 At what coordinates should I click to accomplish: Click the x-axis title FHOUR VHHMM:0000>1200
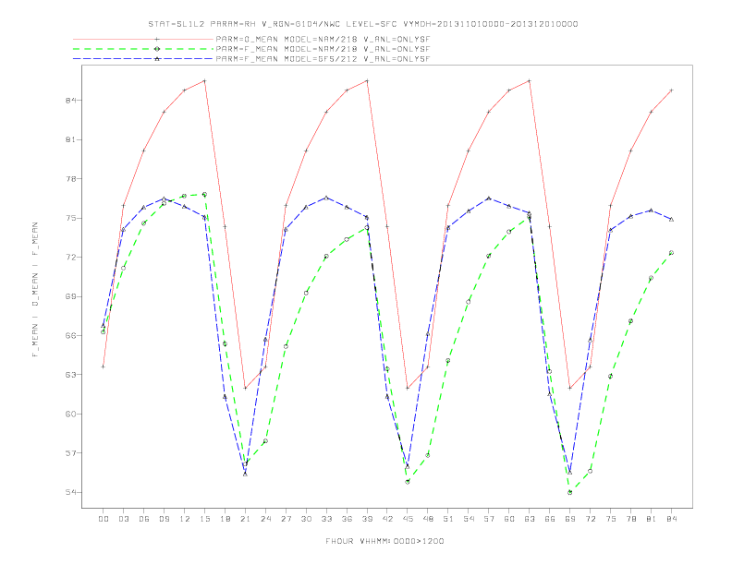[x=384, y=541]
